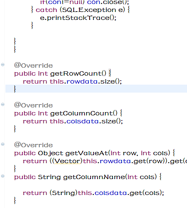Click the @Override annotation above getColumnCount

click(x=34, y=105)
